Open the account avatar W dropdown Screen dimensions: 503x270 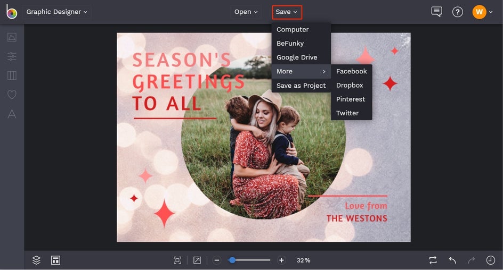tap(482, 12)
